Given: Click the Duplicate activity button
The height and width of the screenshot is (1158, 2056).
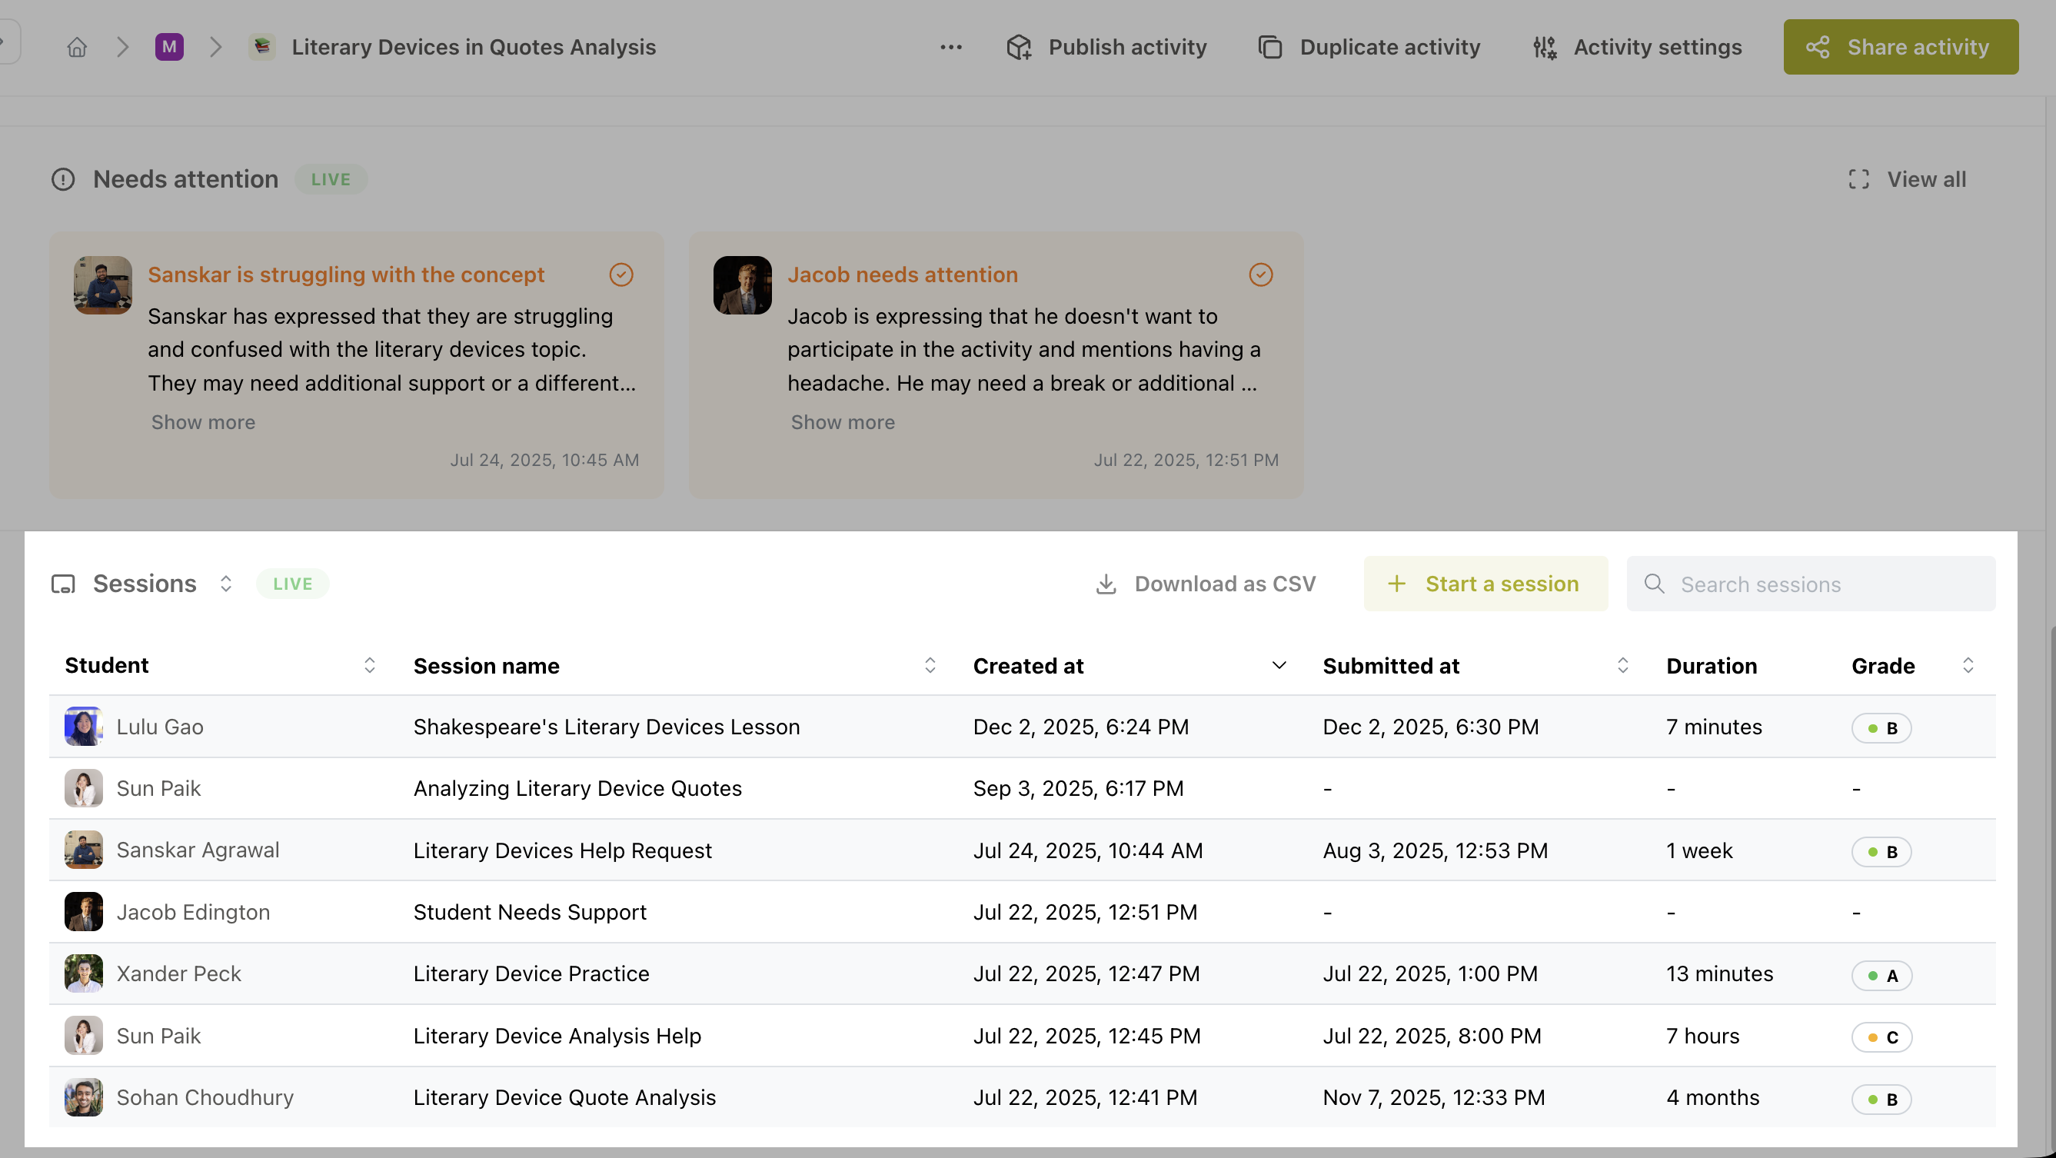Looking at the screenshot, I should coord(1369,47).
